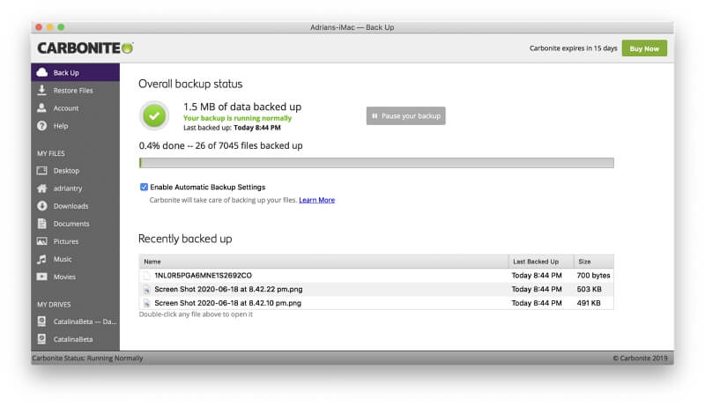Screen dimensions: 705x406
Task: Click the 491 KB size cell
Action: point(589,303)
